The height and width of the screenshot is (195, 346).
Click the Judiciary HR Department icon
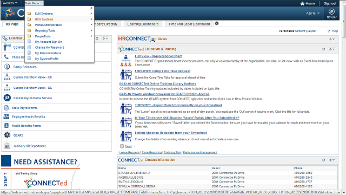click(7, 146)
